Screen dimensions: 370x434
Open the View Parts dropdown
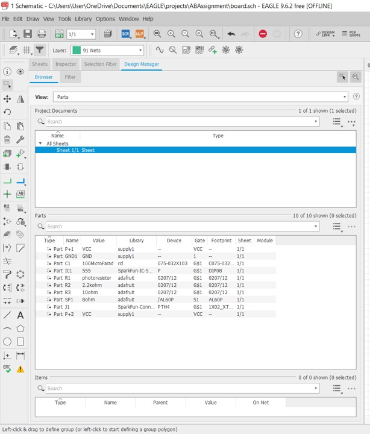pos(345,96)
